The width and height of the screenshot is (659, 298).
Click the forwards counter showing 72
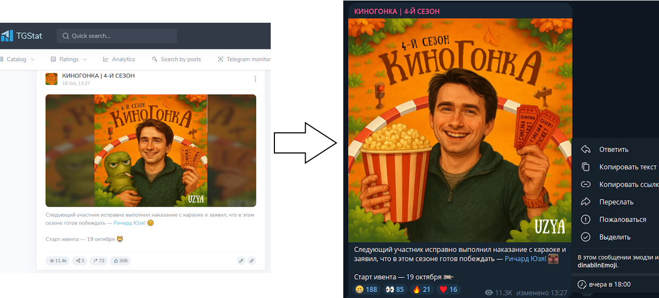click(99, 260)
